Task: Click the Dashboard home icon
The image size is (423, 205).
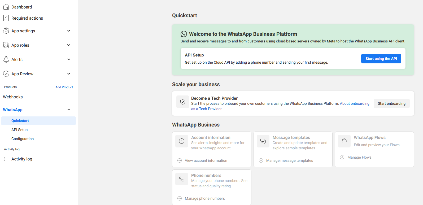Action: coord(6,7)
